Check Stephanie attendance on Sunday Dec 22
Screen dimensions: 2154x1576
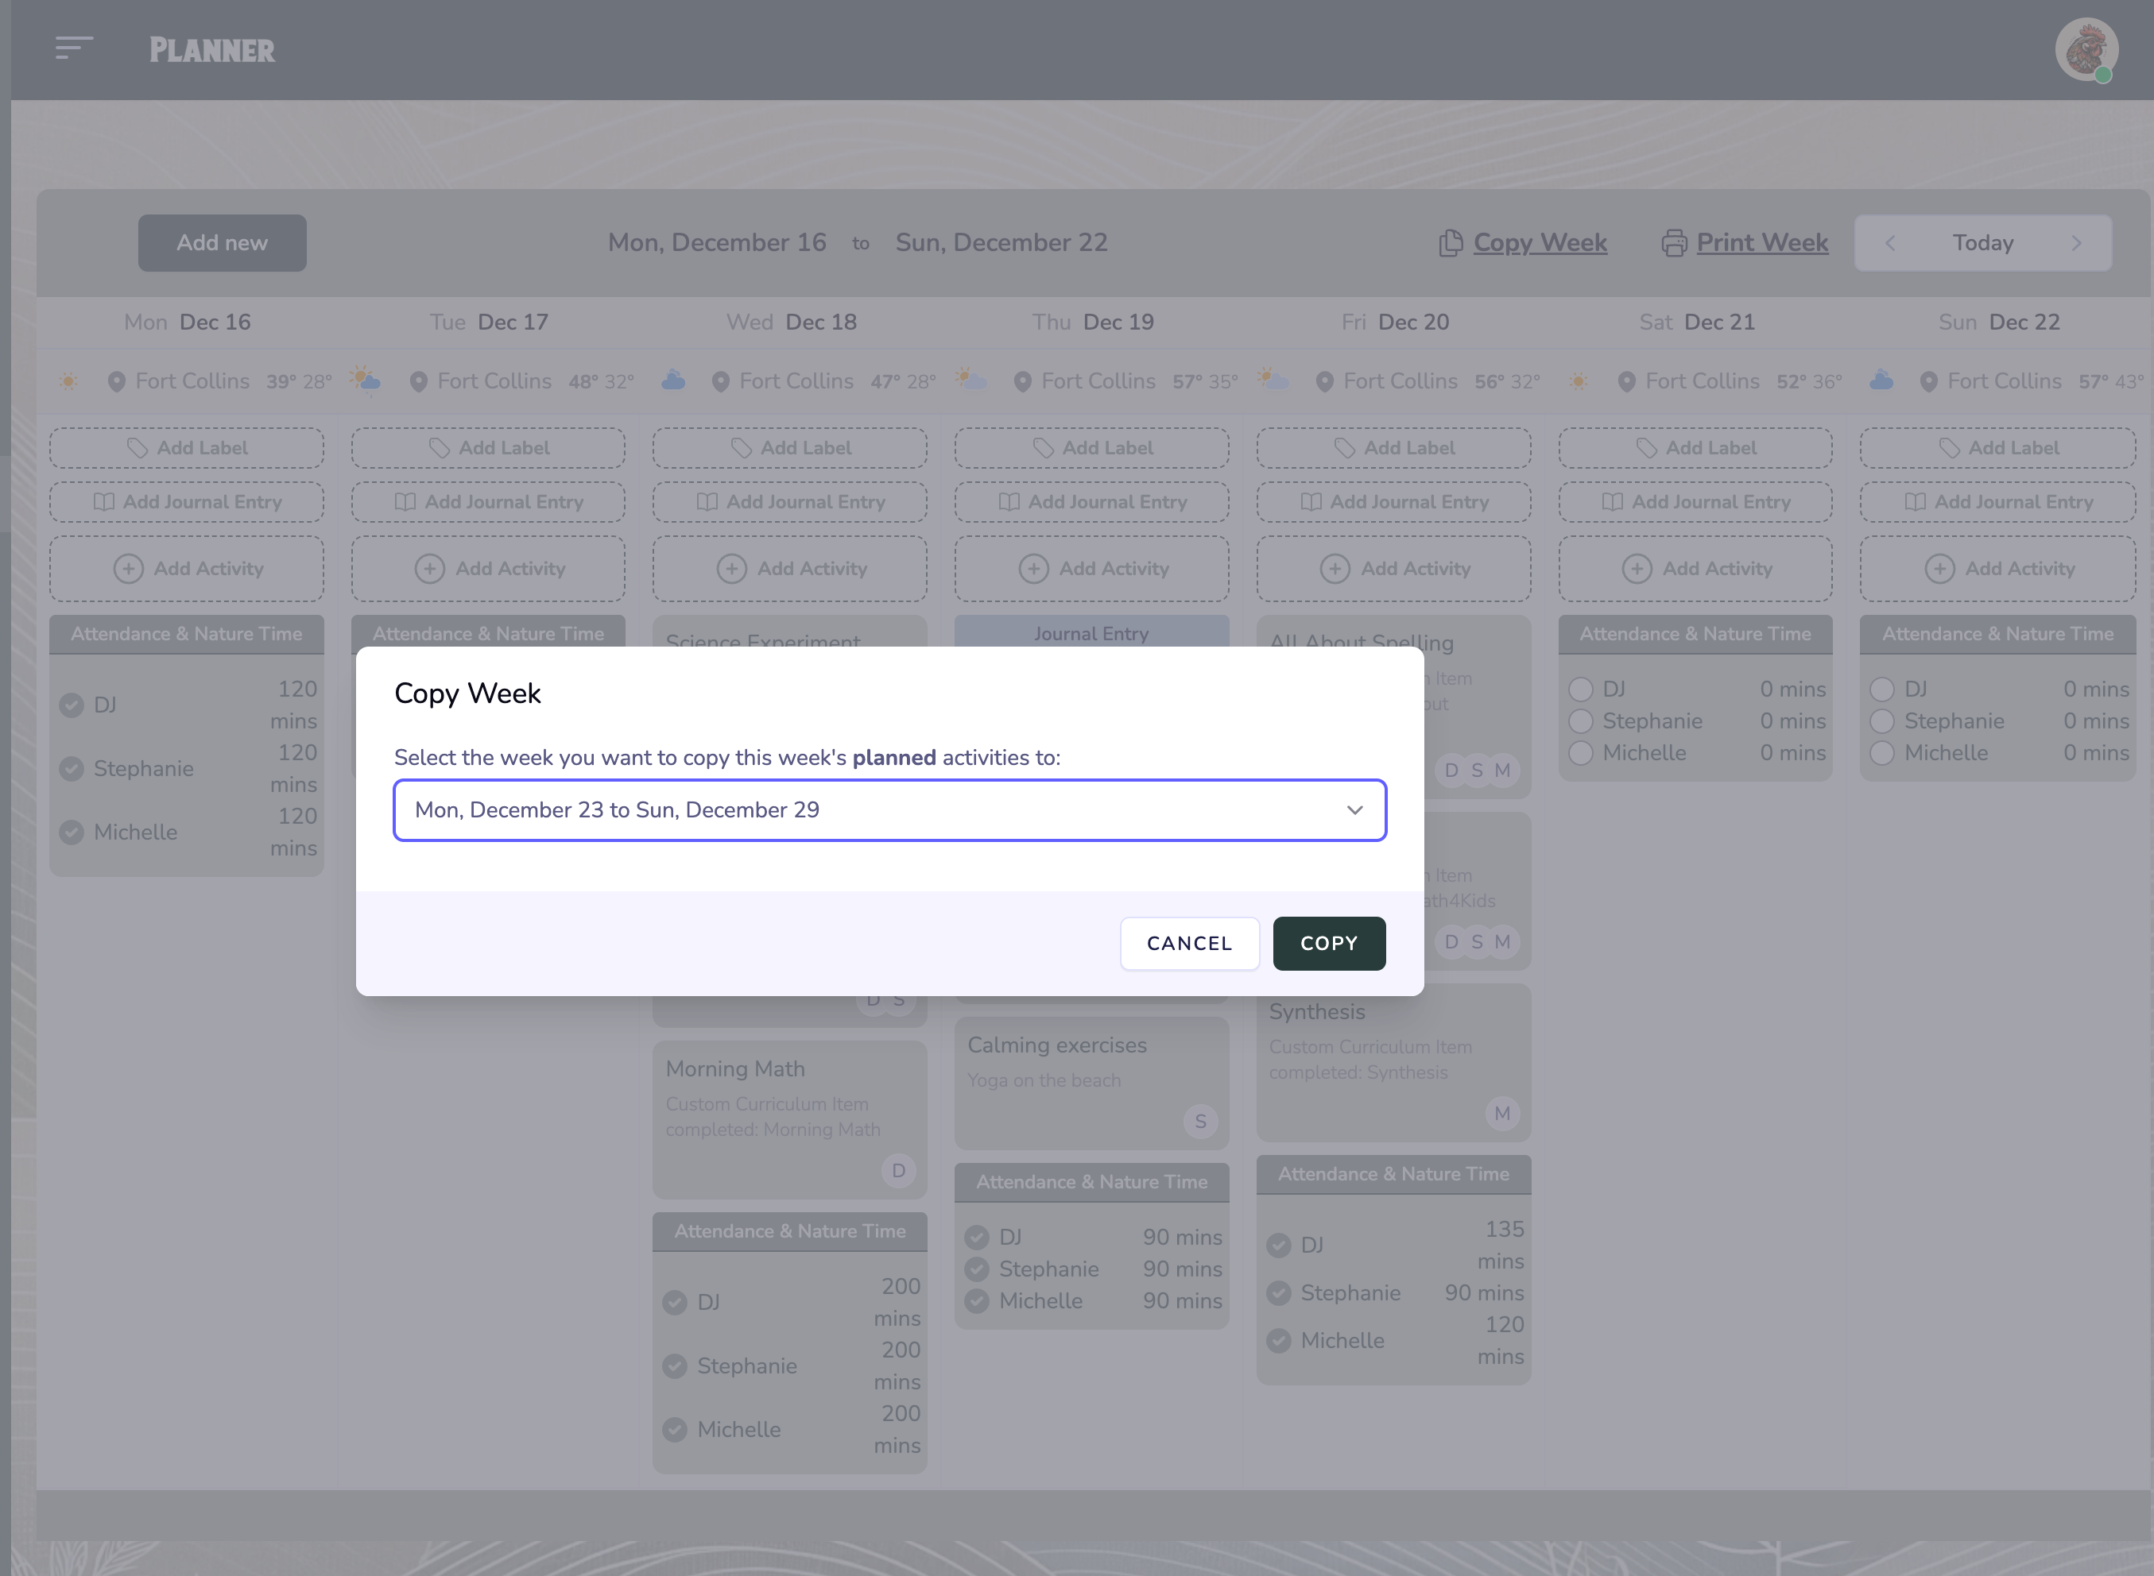[x=1882, y=721]
